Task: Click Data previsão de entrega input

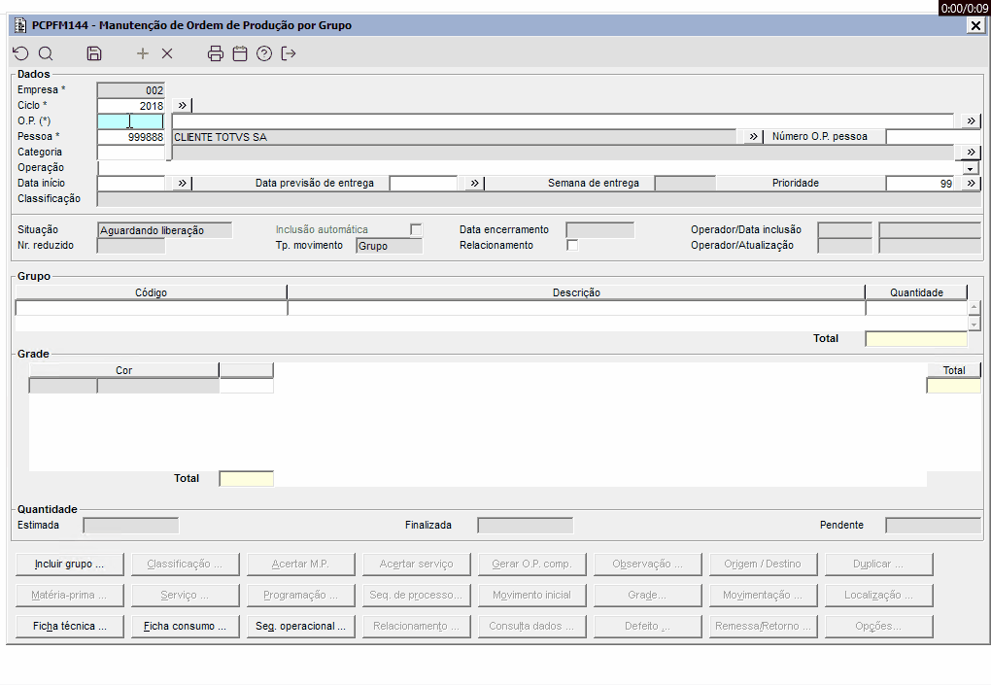Action: point(423,184)
